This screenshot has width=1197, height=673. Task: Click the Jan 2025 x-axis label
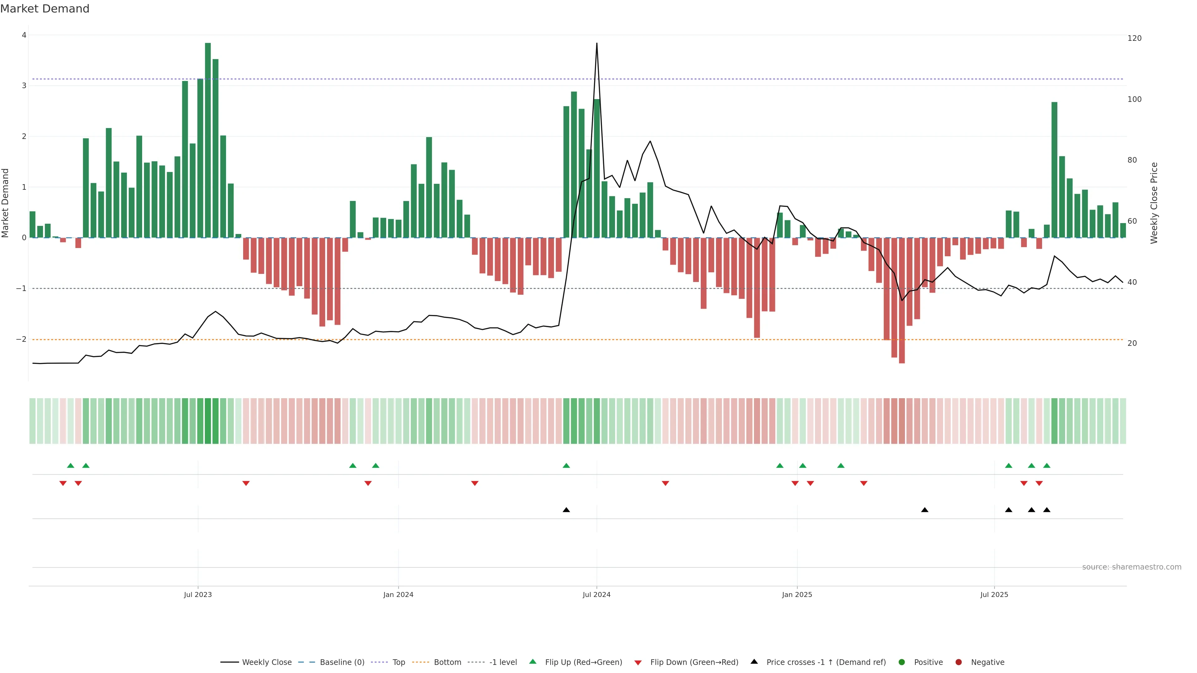pyautogui.click(x=797, y=594)
